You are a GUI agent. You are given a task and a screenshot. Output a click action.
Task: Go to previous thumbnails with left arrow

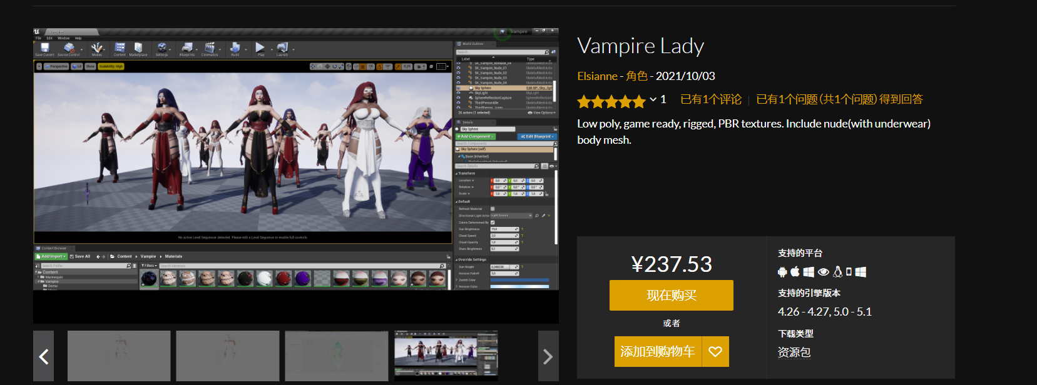pos(44,356)
